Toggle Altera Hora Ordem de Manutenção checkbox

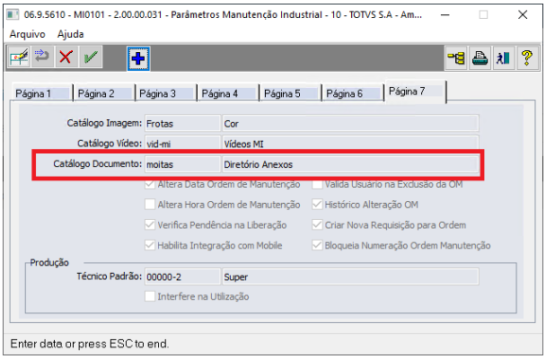click(x=150, y=205)
